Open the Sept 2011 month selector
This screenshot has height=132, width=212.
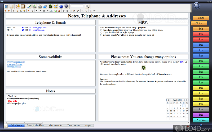(177, 100)
